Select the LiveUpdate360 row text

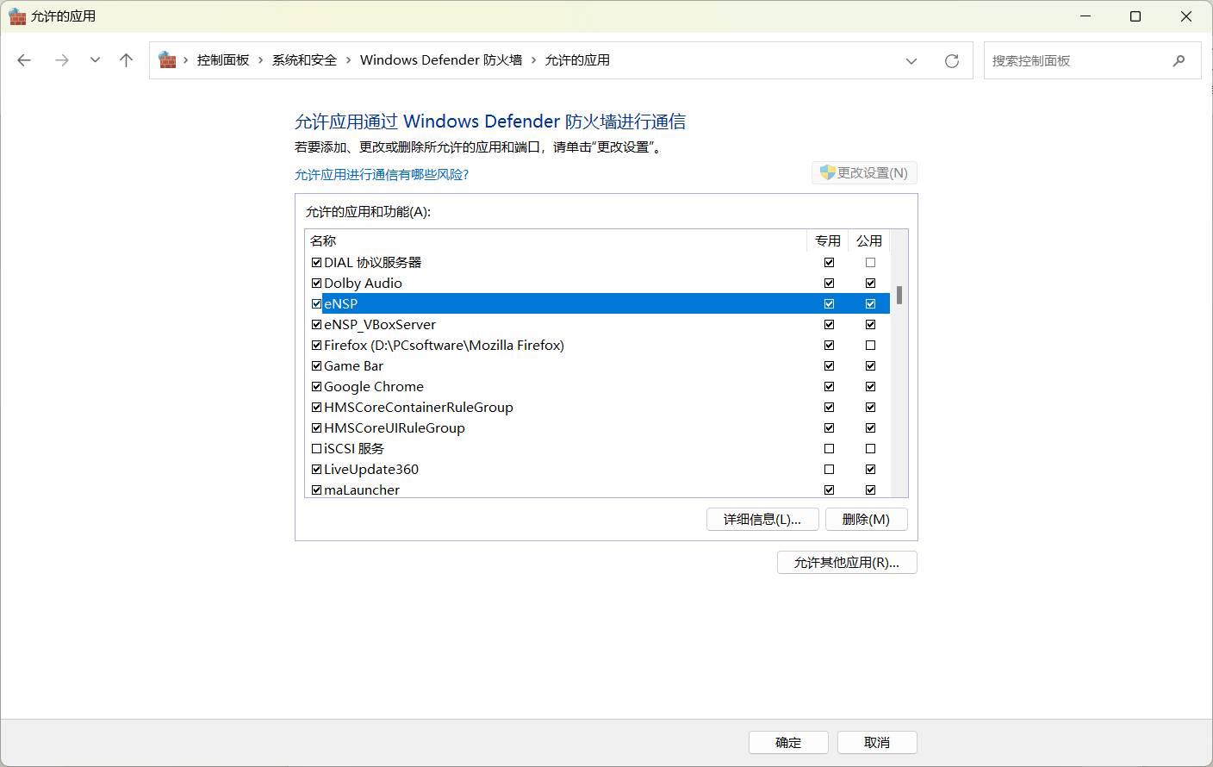371,470
